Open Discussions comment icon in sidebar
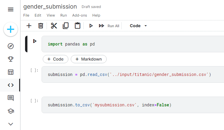 tap(11, 98)
